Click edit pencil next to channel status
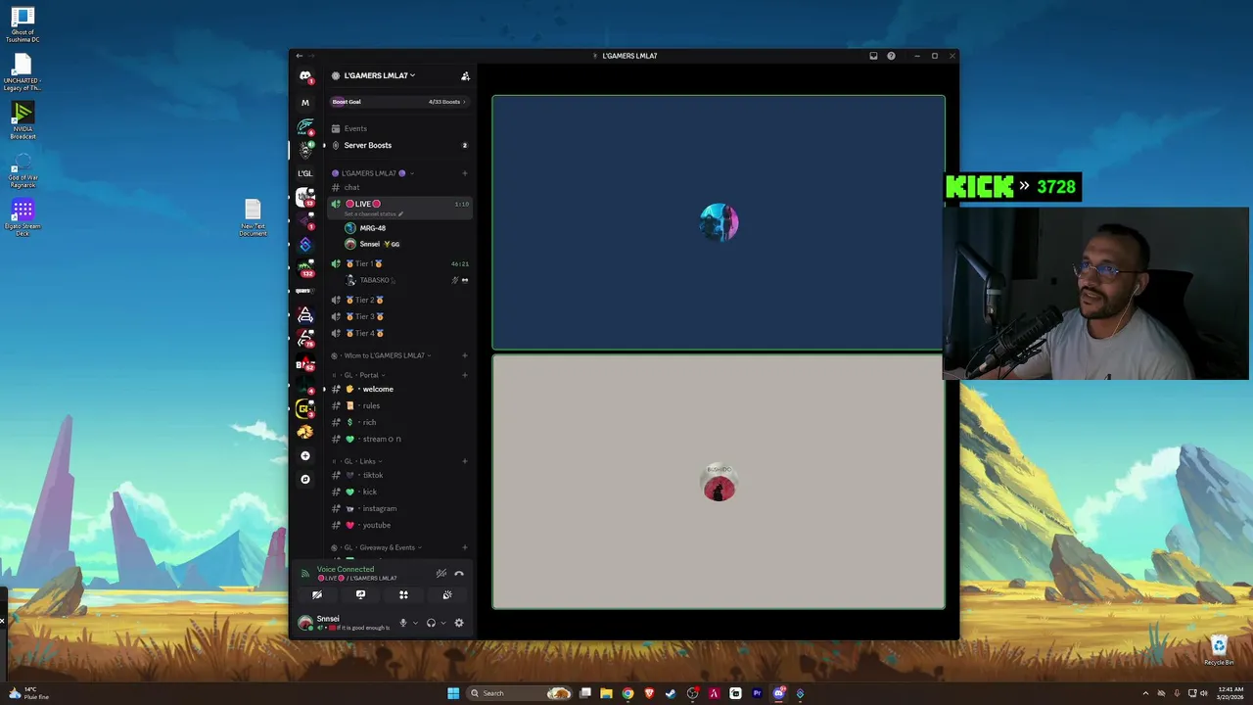Screen dimensions: 1253x705 (400, 213)
